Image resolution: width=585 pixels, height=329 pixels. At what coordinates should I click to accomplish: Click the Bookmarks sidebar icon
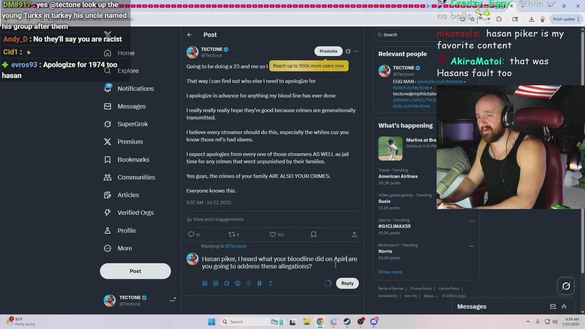(108, 159)
